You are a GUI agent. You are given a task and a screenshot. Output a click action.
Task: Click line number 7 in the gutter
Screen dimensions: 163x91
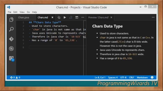[x=23, y=44]
